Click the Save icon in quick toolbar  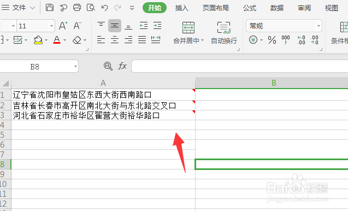pos(50,8)
